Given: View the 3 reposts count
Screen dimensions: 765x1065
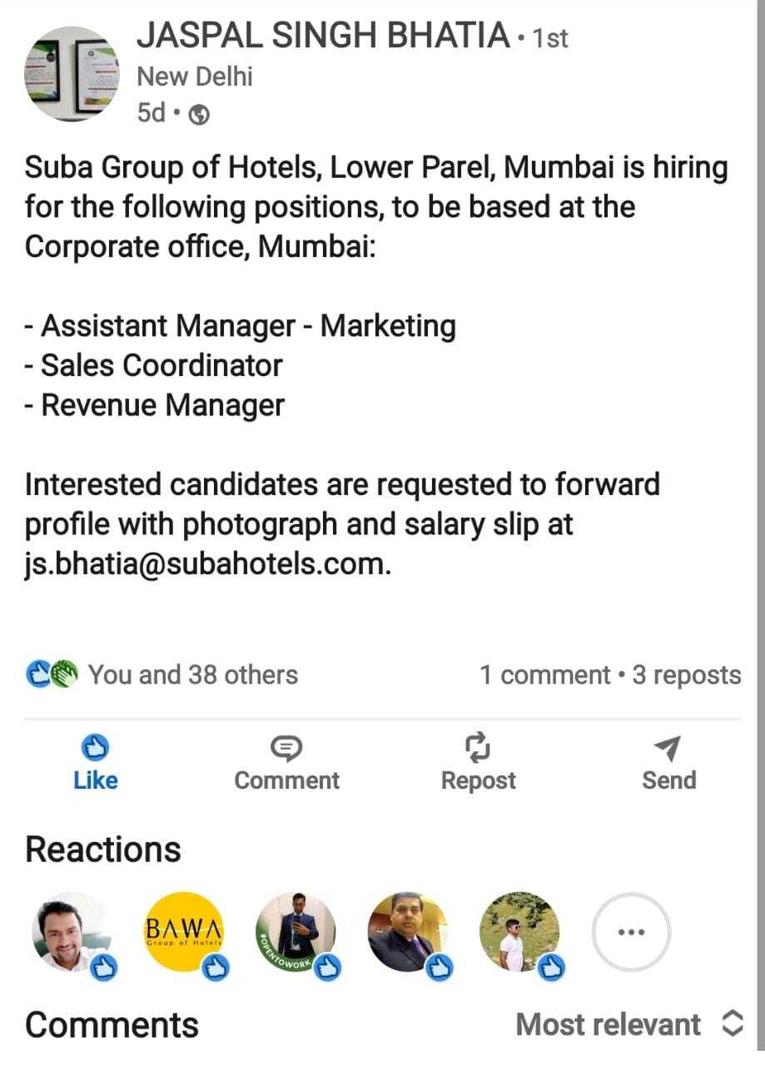Looking at the screenshot, I should pyautogui.click(x=686, y=675).
